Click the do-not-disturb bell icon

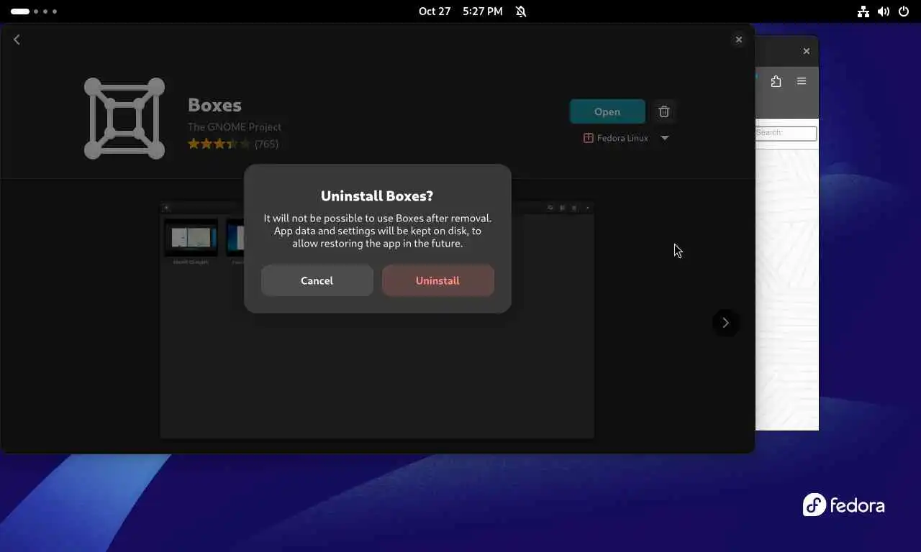[521, 11]
